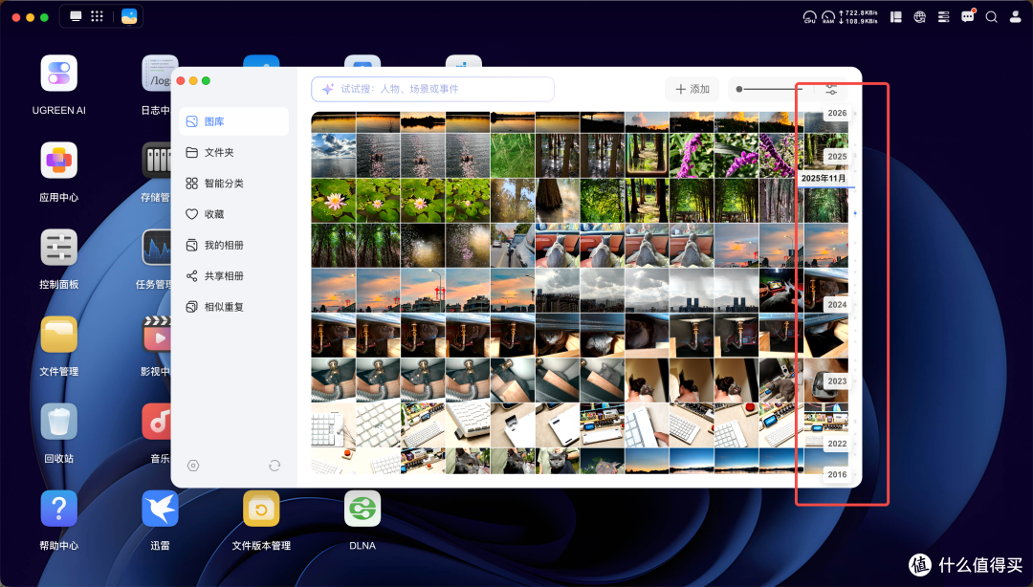Open message notifications icon in top bar
Screen dimensions: 1033x587
[967, 16]
